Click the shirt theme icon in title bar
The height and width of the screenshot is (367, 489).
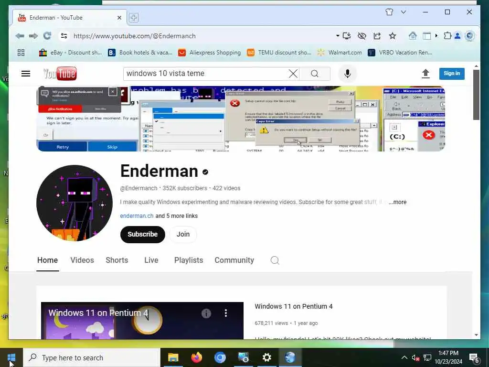(x=389, y=12)
